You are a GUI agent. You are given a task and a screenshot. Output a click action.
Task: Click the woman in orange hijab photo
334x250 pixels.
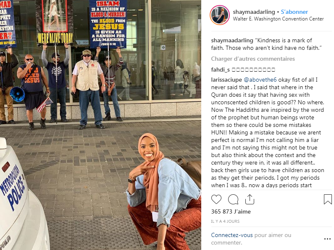coord(164,191)
